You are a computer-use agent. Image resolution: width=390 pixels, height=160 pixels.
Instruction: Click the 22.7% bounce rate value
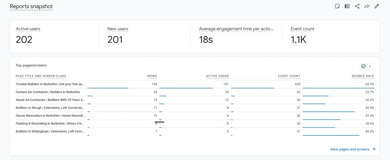pyautogui.click(x=370, y=92)
